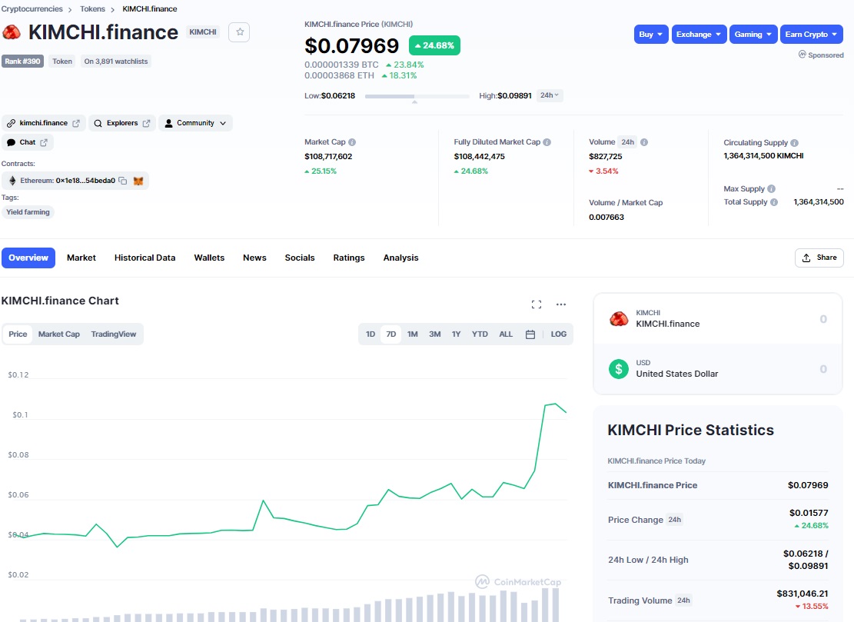Select the Overview tab
The width and height of the screenshot is (854, 622).
(x=28, y=258)
